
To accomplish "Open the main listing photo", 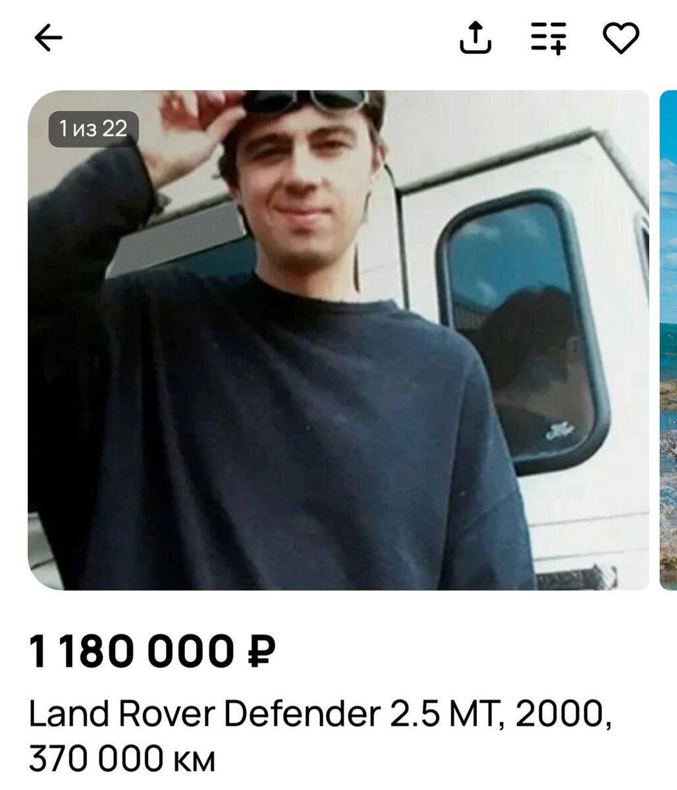I will coord(338,340).
